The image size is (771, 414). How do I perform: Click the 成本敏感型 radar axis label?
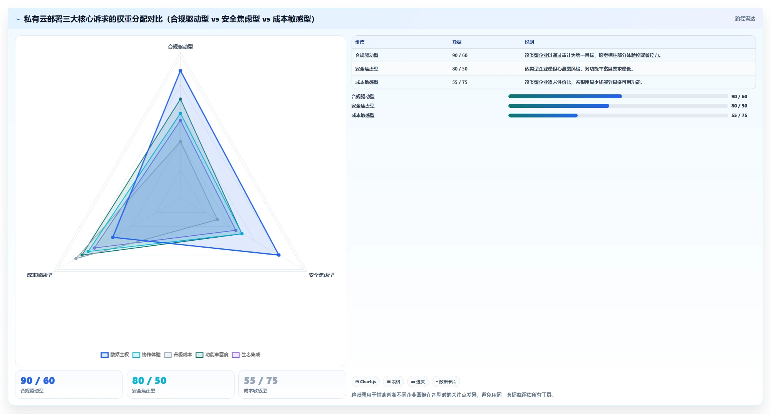(39, 275)
